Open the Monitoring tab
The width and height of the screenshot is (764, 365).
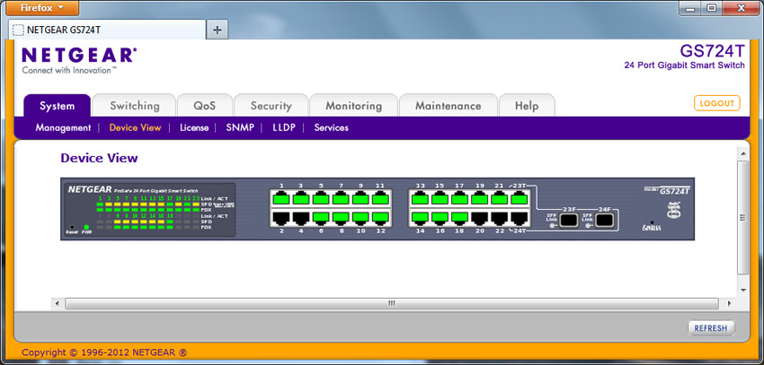[x=354, y=106]
